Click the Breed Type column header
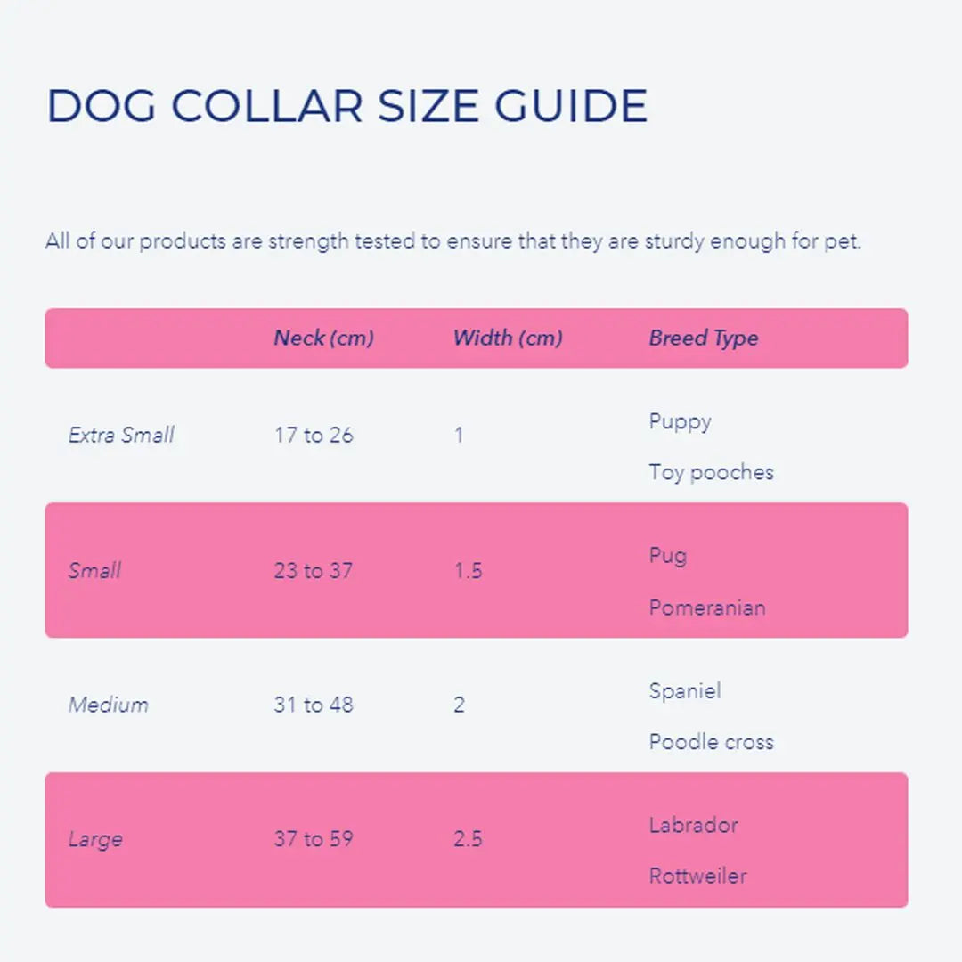 coord(704,338)
